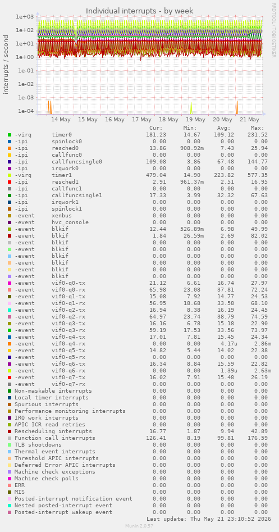Image resolution: width=279 pixels, height=532 pixels.
Task: Click the cyan Nested posted-interrupt event swatch
Action: pyautogui.click(x=10, y=506)
